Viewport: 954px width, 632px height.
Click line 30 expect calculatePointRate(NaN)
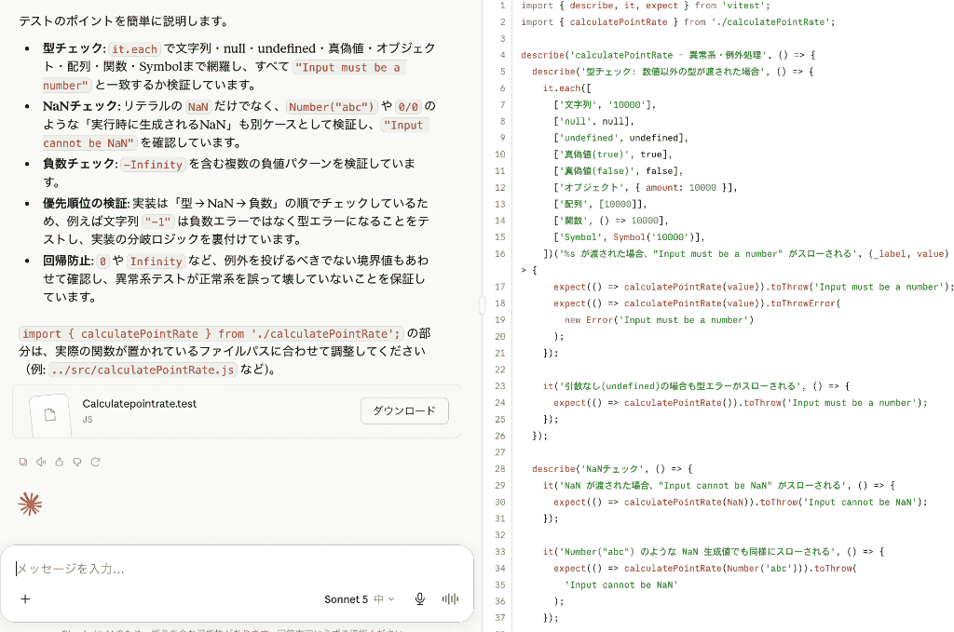coord(741,502)
